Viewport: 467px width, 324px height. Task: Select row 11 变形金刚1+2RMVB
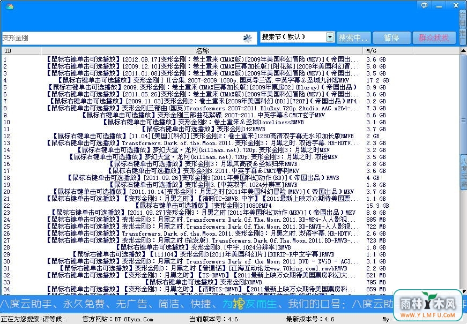231,129
